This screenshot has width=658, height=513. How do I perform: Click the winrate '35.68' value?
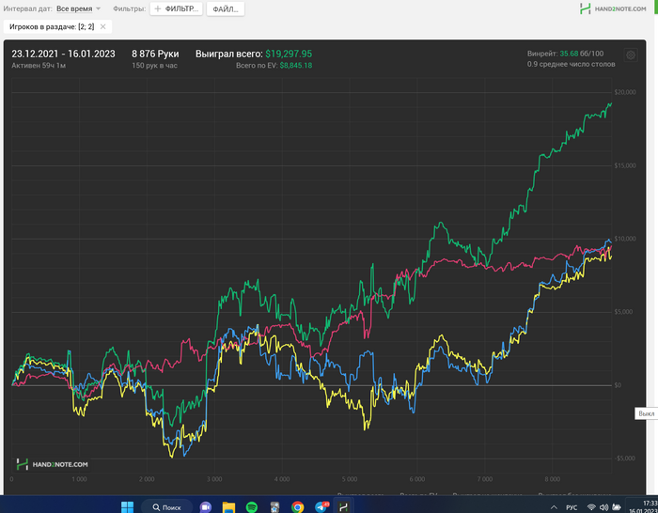[569, 54]
